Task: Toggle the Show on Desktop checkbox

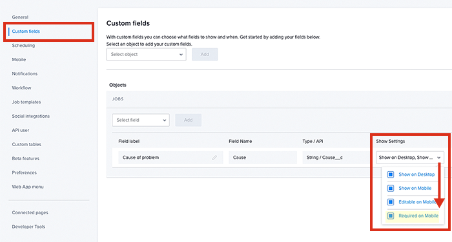Action: click(391, 174)
